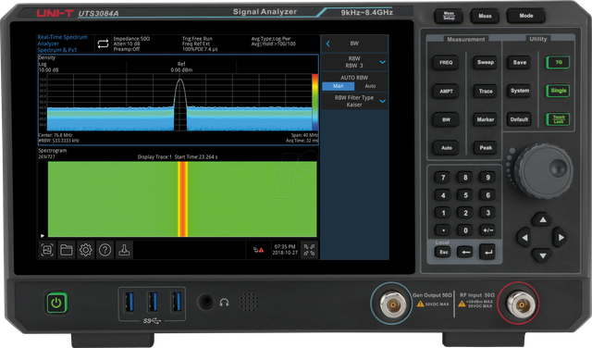Screen dimensions: 592x348
Task: Push the Peak key
Action: tap(486, 148)
